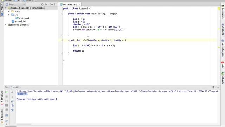Open Run panel settings gear
The width and height of the screenshot is (225, 127).
213,87
